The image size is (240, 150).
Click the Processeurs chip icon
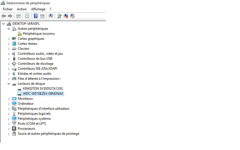pyautogui.click(x=14, y=129)
